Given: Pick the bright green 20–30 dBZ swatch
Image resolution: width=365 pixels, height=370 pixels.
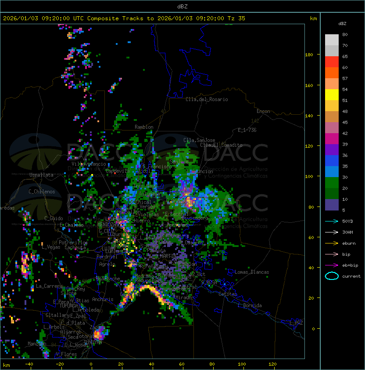Looking at the screenshot, I should coord(332,183).
